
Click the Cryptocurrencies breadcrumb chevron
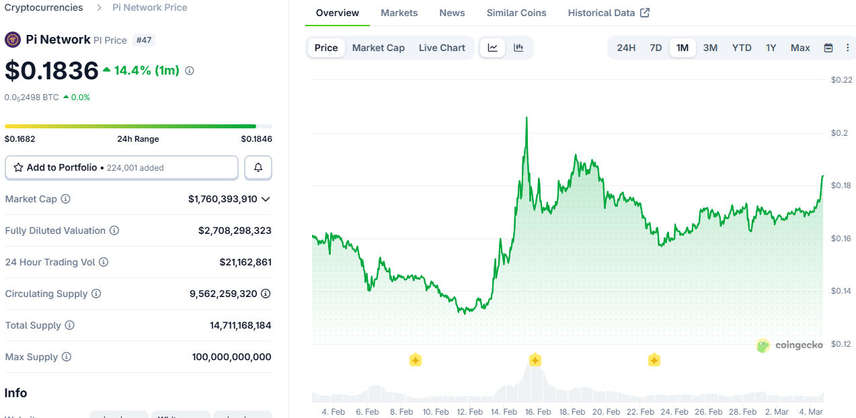[x=99, y=7]
